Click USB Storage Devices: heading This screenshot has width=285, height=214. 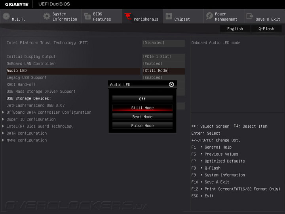[x=29, y=98]
